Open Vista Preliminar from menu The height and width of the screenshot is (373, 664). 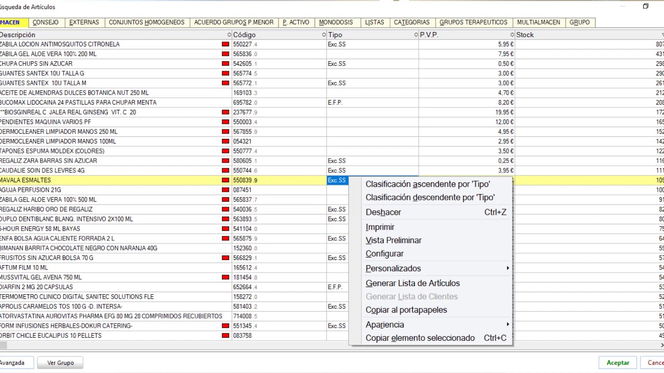click(394, 240)
